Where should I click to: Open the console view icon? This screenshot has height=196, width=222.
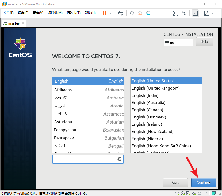coord(195,13)
